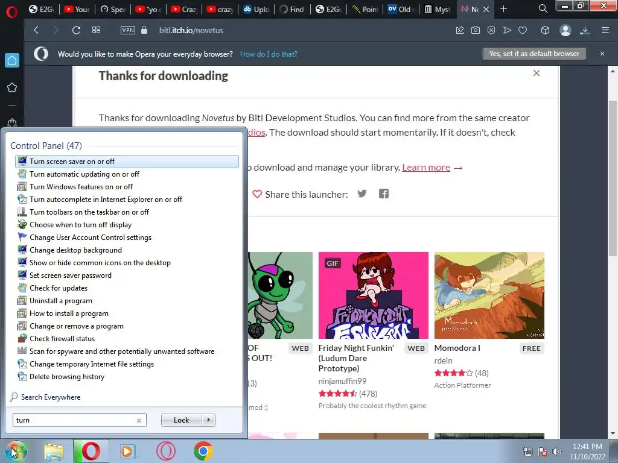Image resolution: width=618 pixels, height=463 pixels.
Task: Open Google Chrome from the taskbar
Action: coord(203,452)
